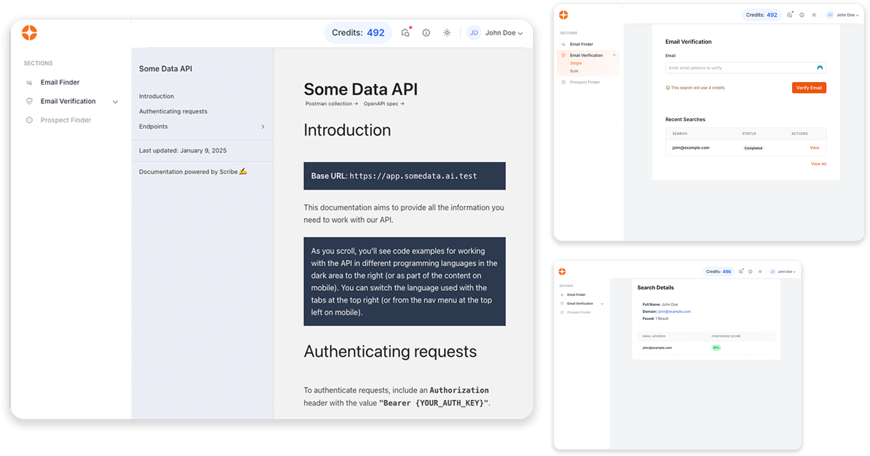
Task: Collapse the expanded Email Verification section chevron
Action: (614, 55)
